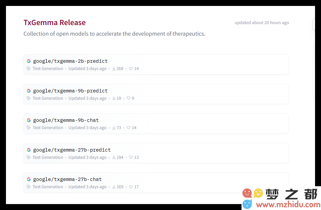321x210 pixels.
Task: Click download icon next to 19
Action: [114, 98]
